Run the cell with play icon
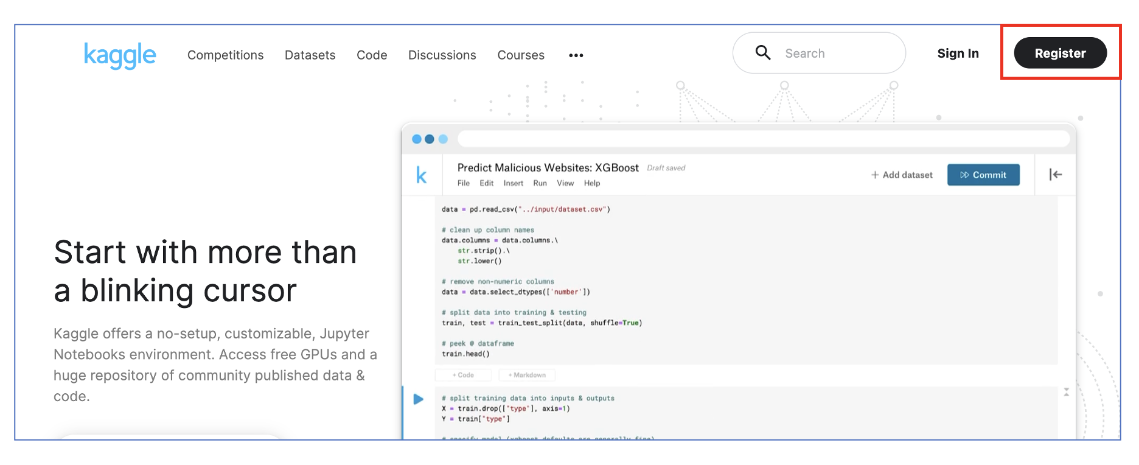1139x465 pixels. (x=418, y=399)
